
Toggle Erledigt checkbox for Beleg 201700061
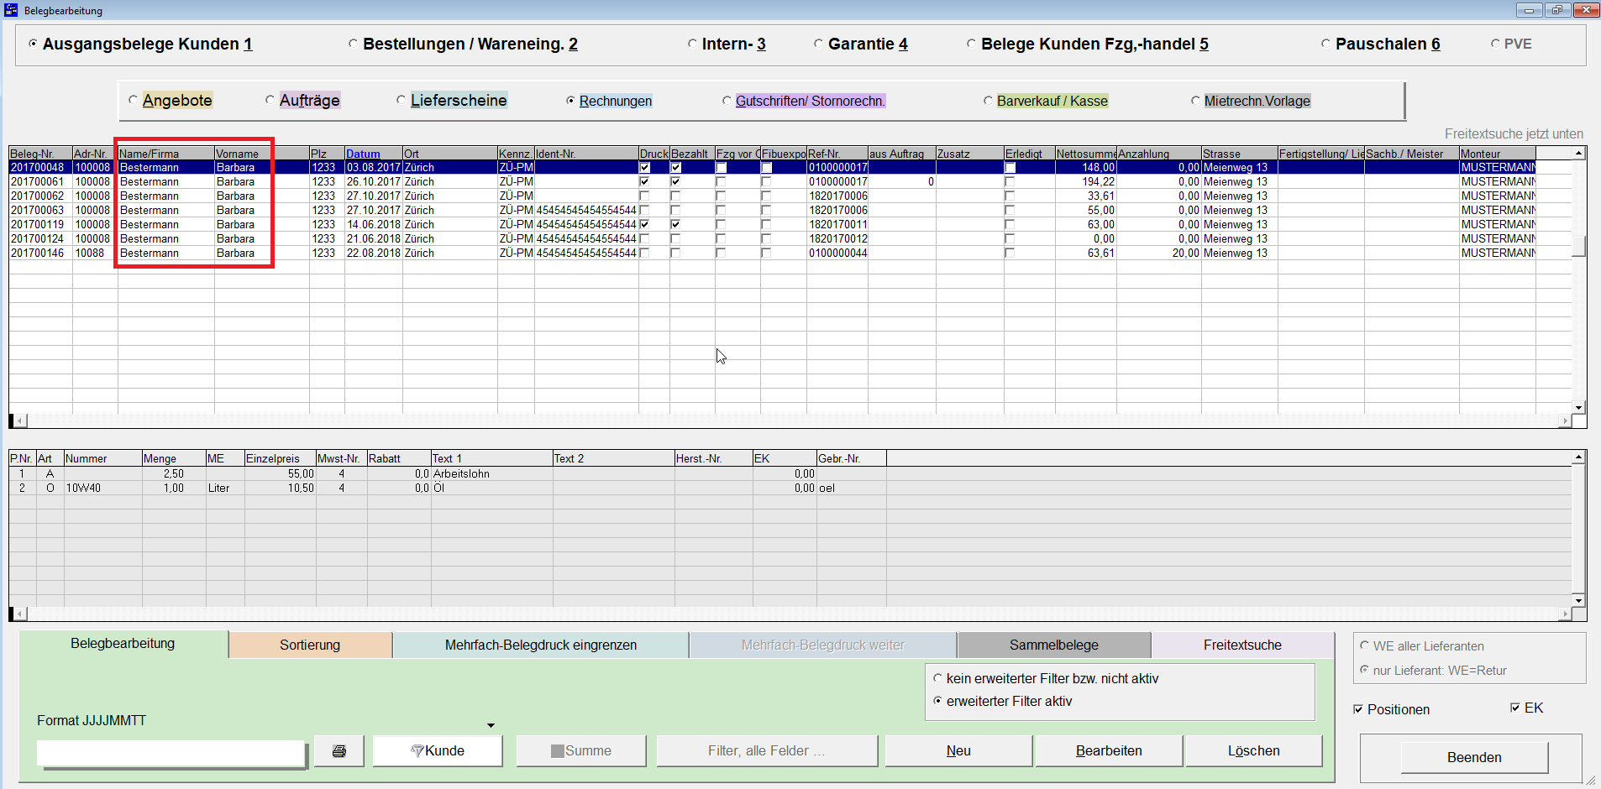coord(1010,181)
